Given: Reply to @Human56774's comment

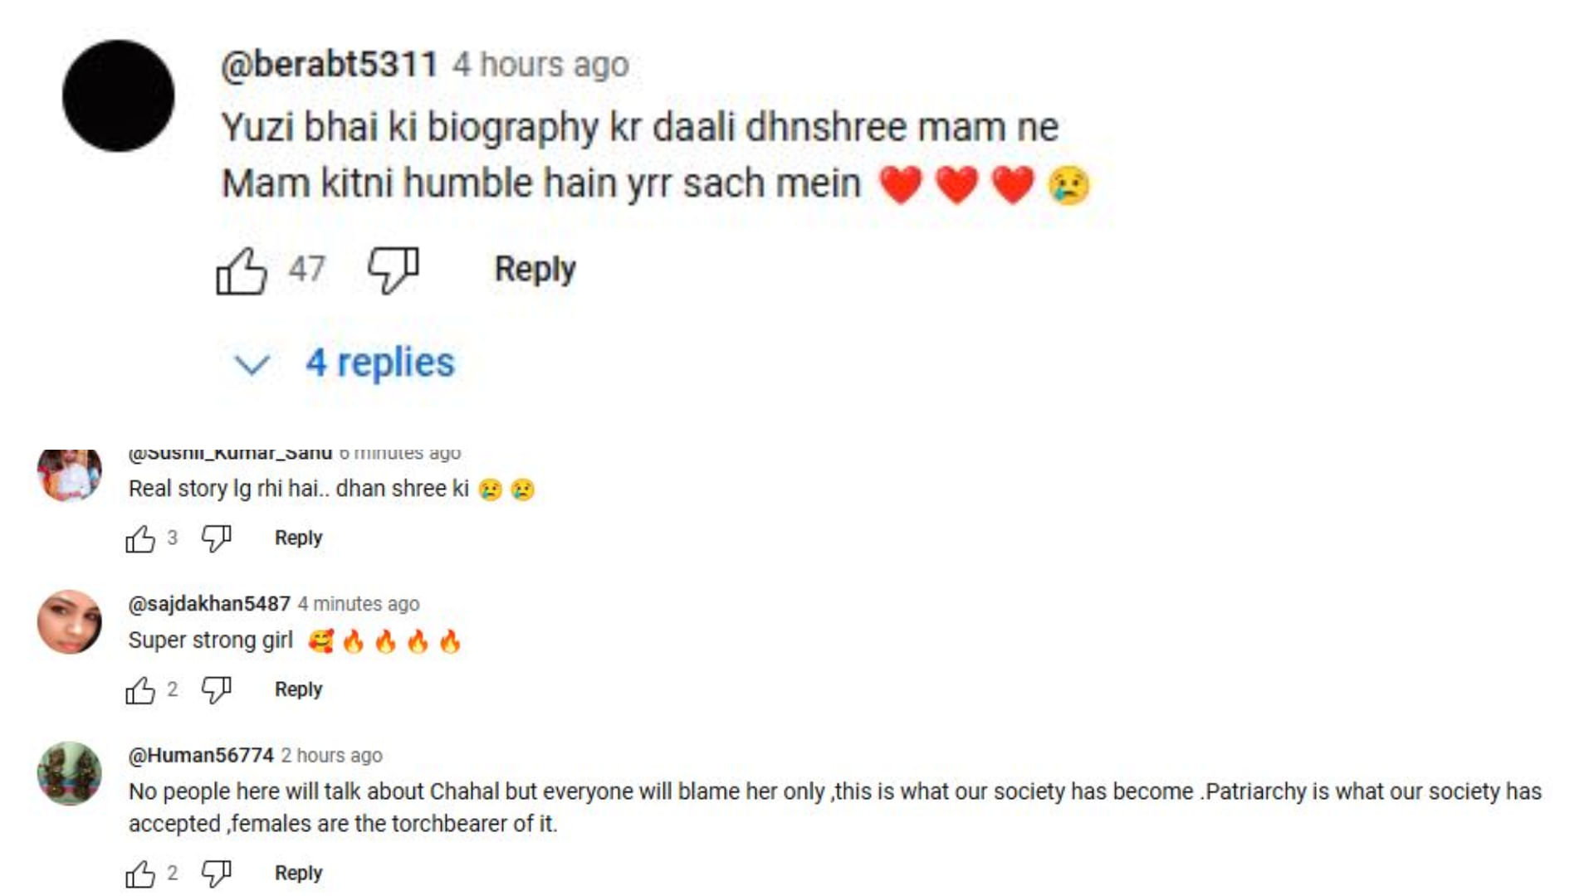Looking at the screenshot, I should (298, 873).
